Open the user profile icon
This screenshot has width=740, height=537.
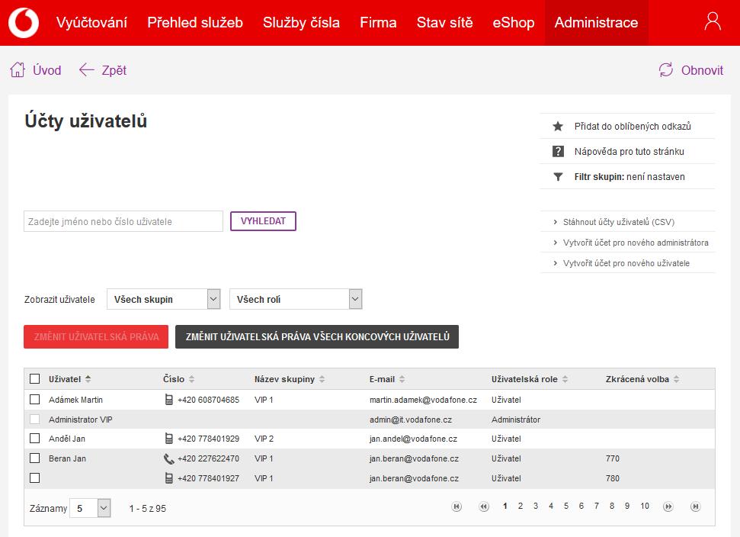tap(713, 21)
